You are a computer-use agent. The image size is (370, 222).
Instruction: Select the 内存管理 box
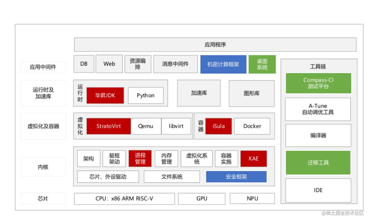pos(166,159)
